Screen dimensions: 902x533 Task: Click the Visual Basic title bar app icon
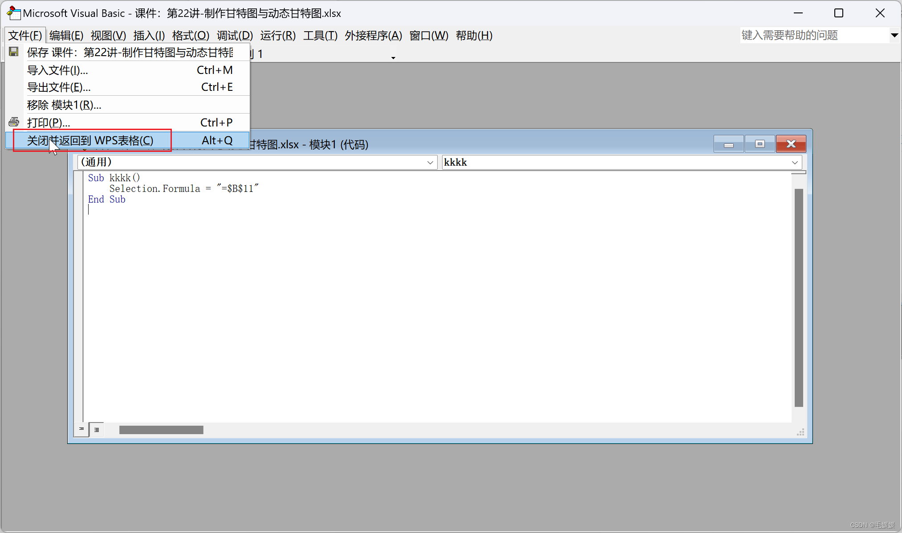click(13, 13)
